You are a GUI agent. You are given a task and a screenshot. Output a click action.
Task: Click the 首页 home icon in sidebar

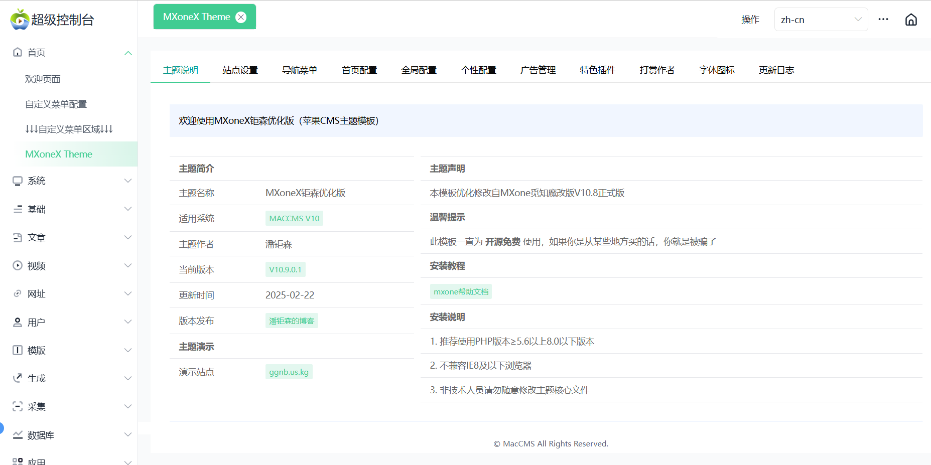(18, 52)
